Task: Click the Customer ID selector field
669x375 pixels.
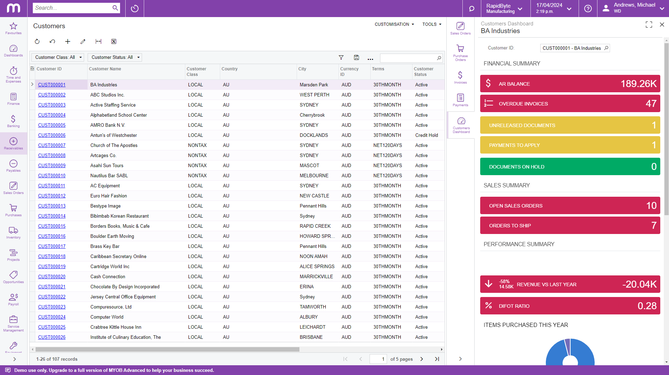Action: click(574, 48)
